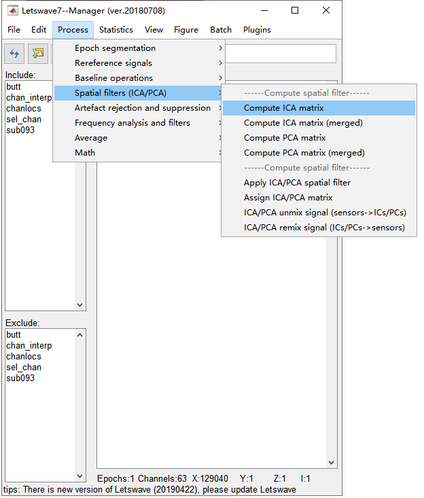Click the folder path toolbar icon

click(x=38, y=54)
